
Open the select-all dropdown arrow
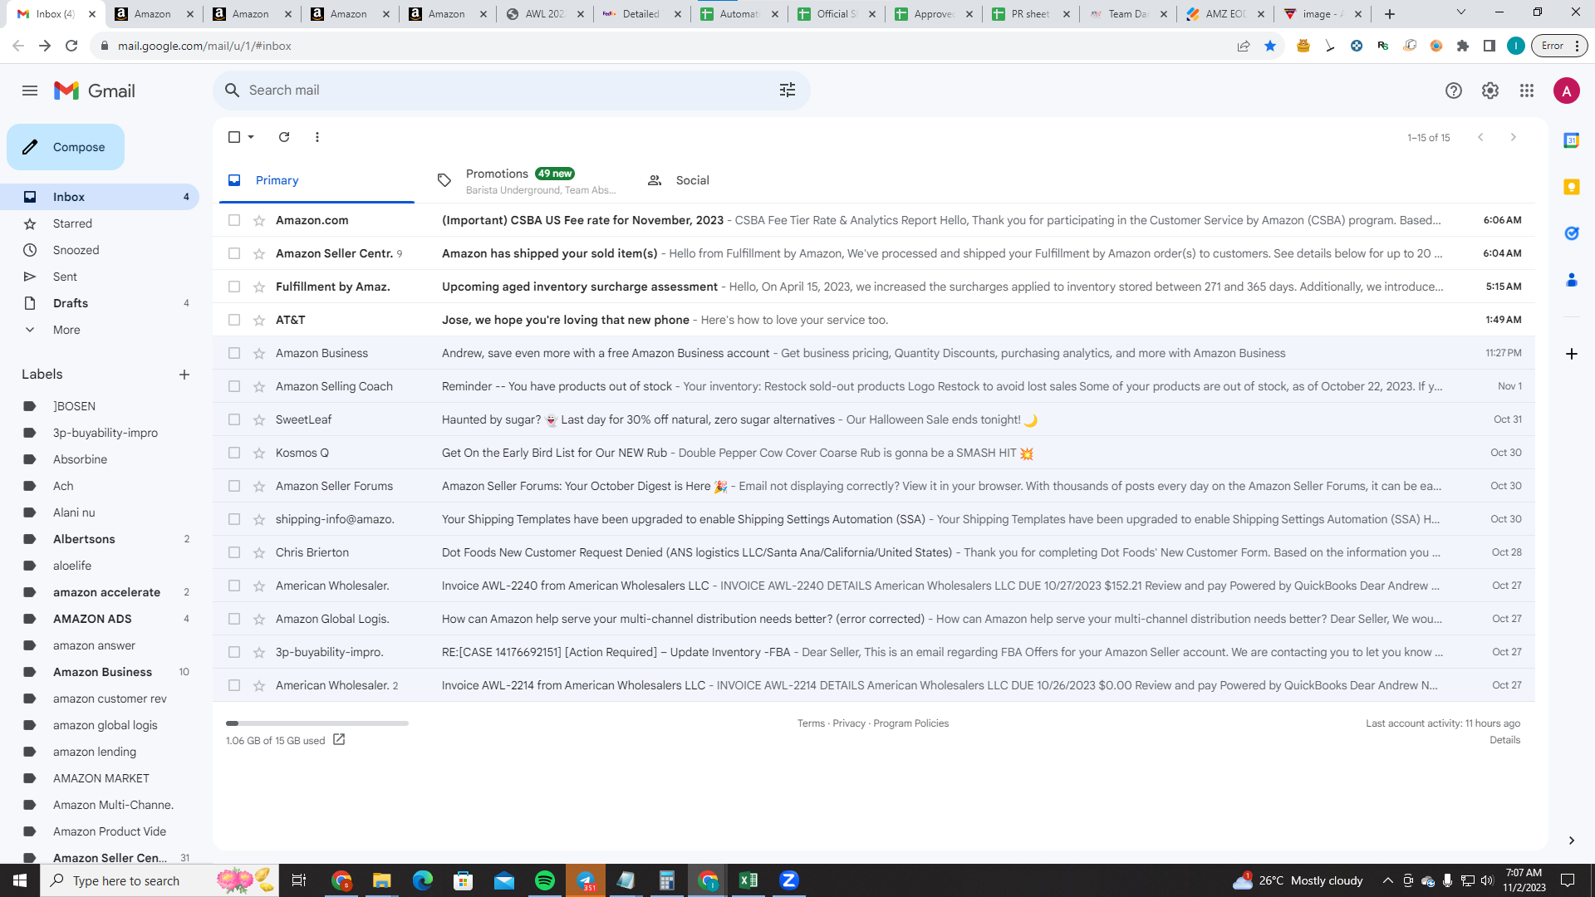click(x=251, y=137)
